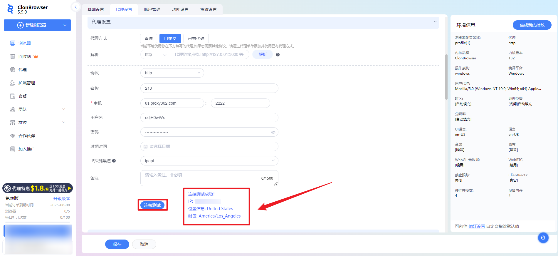558x256 pixels.
Task: Click the recycle bin trash icon
Action: 13,56
